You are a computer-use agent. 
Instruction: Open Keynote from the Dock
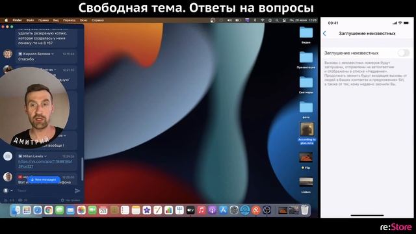pyautogui.click(x=179, y=210)
